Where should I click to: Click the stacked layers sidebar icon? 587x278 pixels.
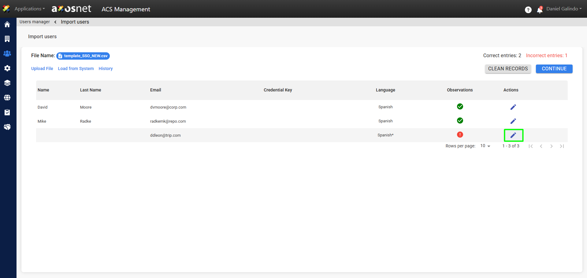7,83
